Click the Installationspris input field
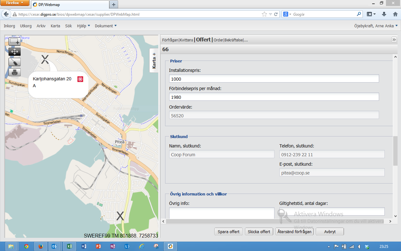This screenshot has height=251, width=401. (x=274, y=79)
